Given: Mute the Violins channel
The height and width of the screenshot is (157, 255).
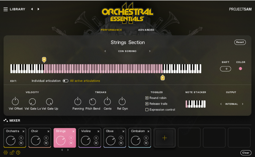Looking at the screenshot, I should click(96, 143).
